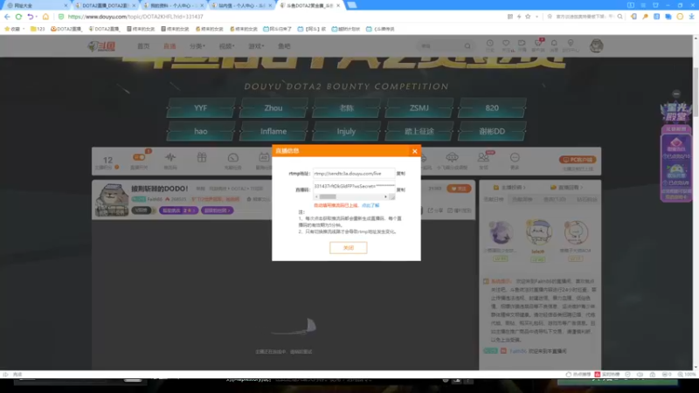Viewport: 699px width, 393px height.
Task: Open the 123 bookmarks folder
Action: coord(38,29)
